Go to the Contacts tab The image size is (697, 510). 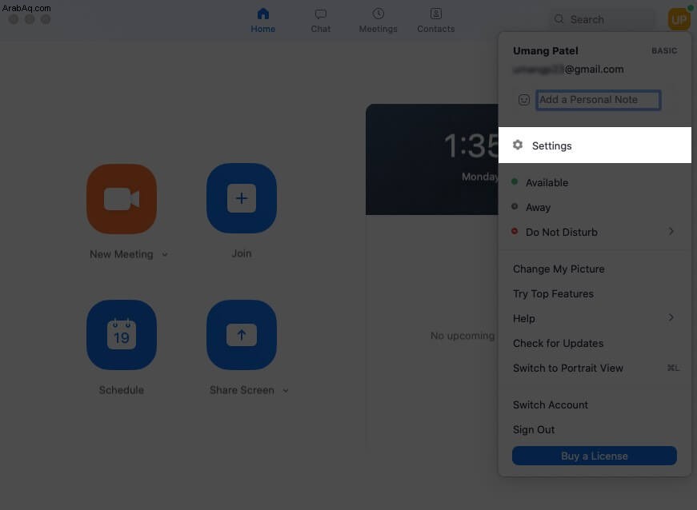coord(435,21)
